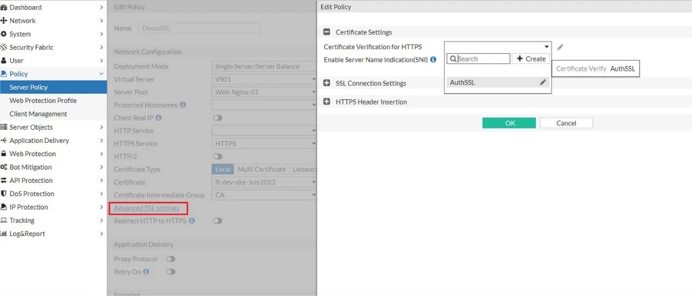692x296 pixels.
Task: Open the Server Pool Web-Nginx-01 dropdown
Action: click(x=264, y=92)
